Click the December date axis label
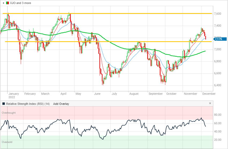This screenshot has width=228, height=149. pyautogui.click(x=209, y=94)
